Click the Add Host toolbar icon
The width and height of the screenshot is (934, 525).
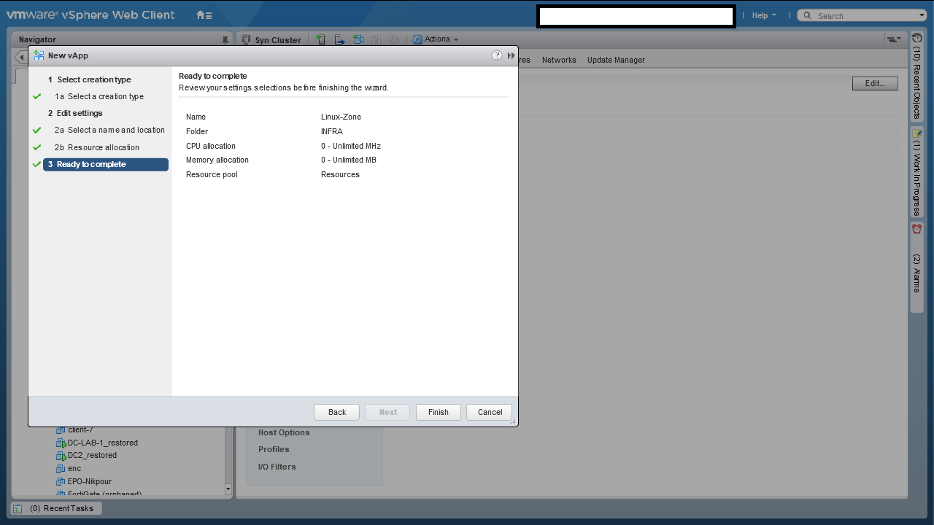coord(320,40)
